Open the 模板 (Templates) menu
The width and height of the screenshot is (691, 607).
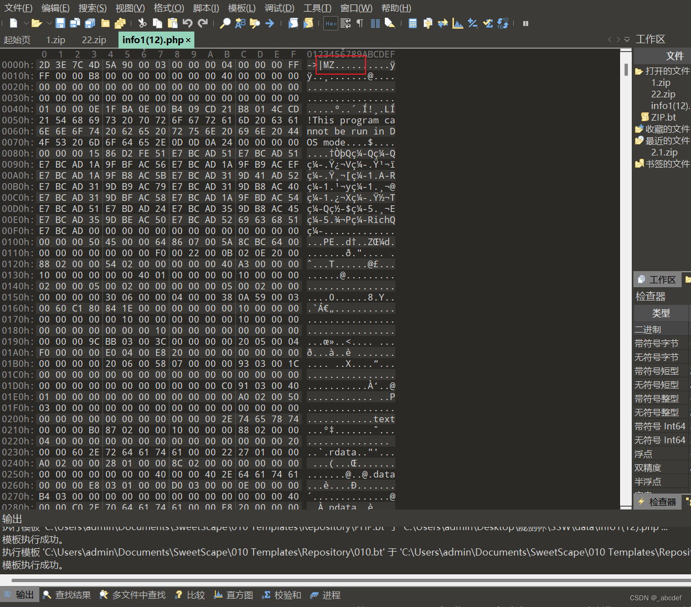pyautogui.click(x=242, y=8)
